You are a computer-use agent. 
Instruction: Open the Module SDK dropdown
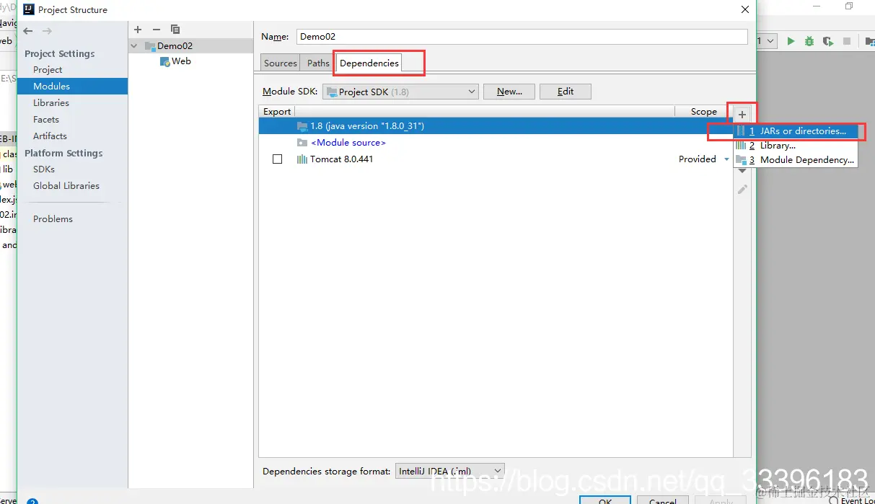400,92
